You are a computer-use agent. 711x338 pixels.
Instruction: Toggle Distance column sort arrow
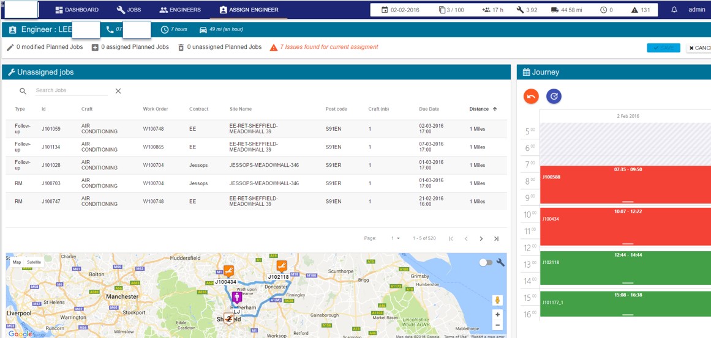[x=495, y=109]
